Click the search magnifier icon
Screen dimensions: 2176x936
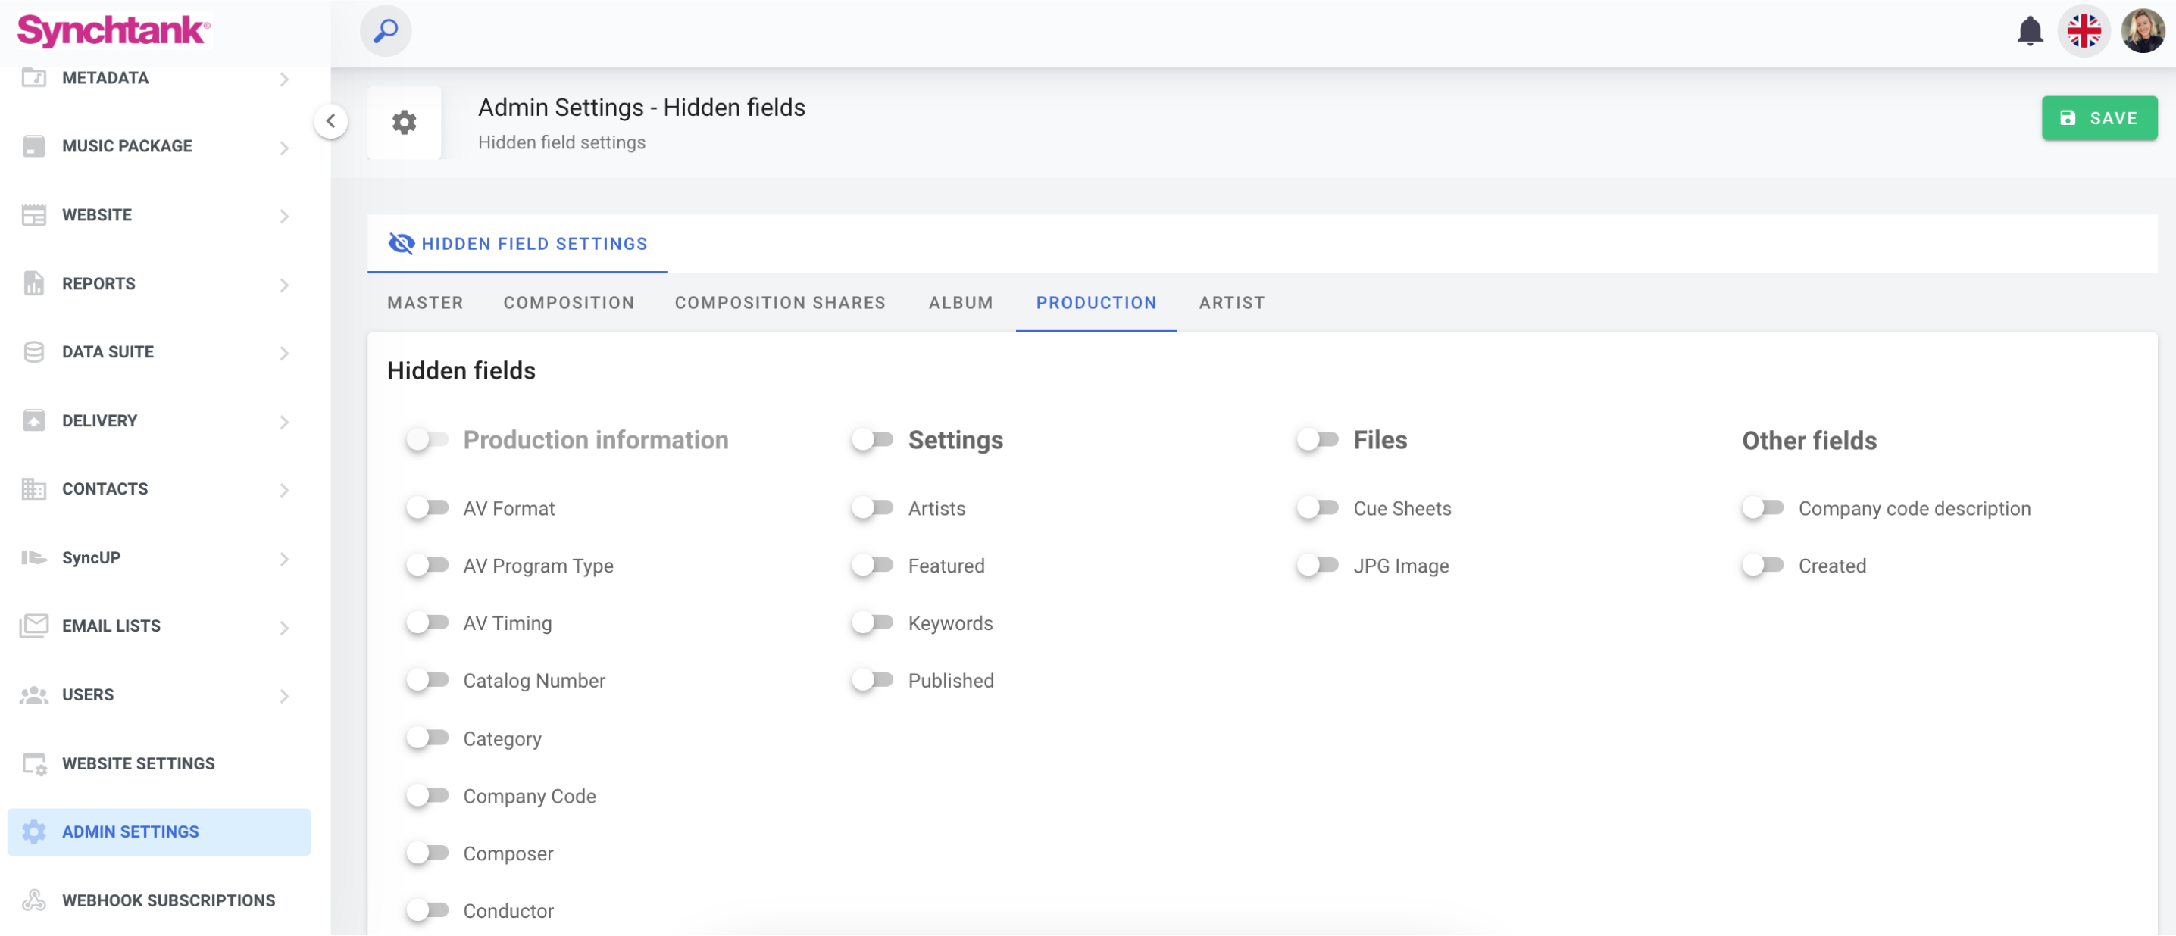pos(385,31)
